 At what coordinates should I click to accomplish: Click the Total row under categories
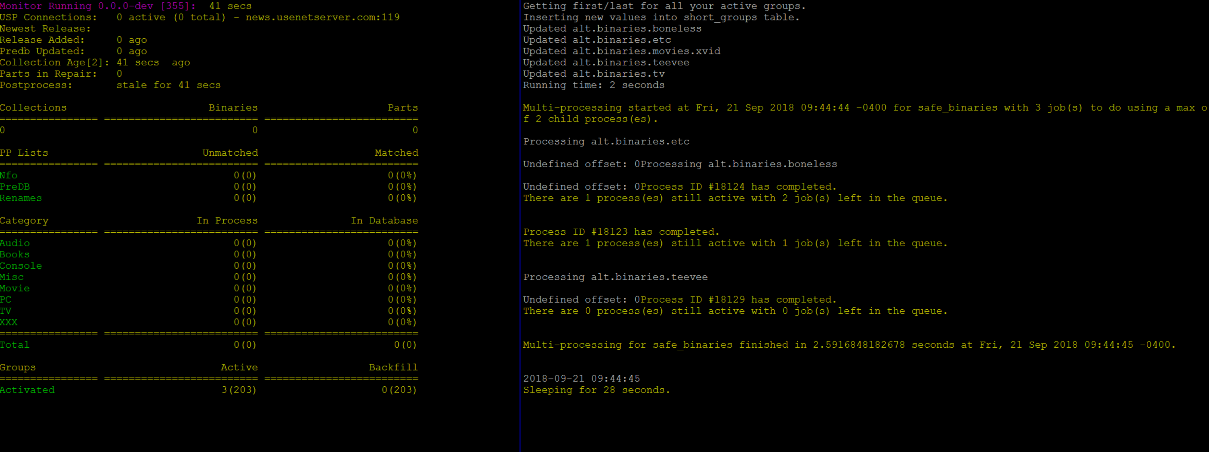coord(15,345)
